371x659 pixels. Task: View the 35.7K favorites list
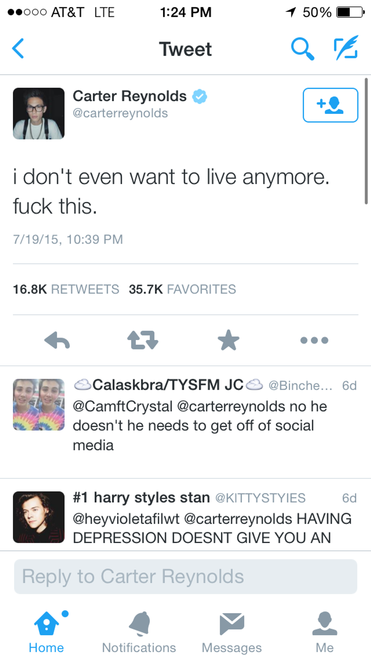(182, 289)
